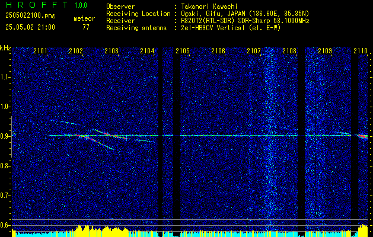Click the 2104 time marker
The width and height of the screenshot is (373, 237).
coord(147,50)
